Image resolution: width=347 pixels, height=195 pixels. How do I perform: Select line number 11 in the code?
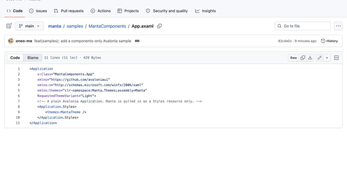[x=18, y=123]
